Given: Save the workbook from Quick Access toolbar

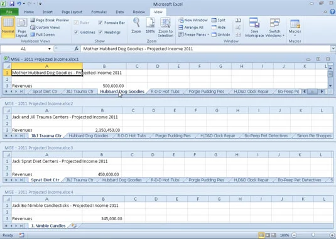Looking at the screenshot, I should pos(12,4).
